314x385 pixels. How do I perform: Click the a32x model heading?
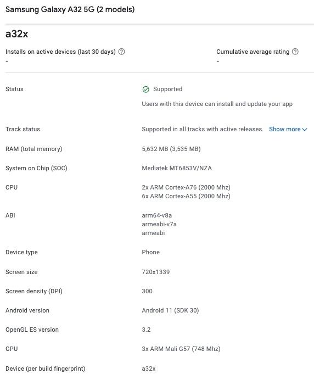[16, 34]
